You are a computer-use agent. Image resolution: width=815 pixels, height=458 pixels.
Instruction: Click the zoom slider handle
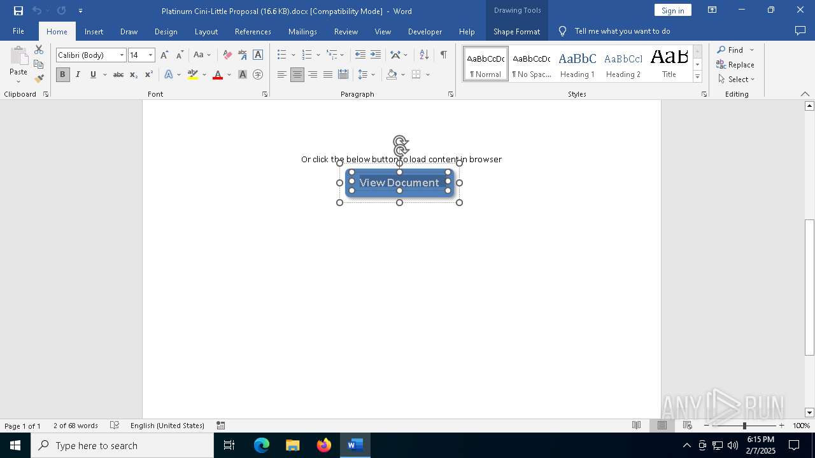click(x=744, y=426)
